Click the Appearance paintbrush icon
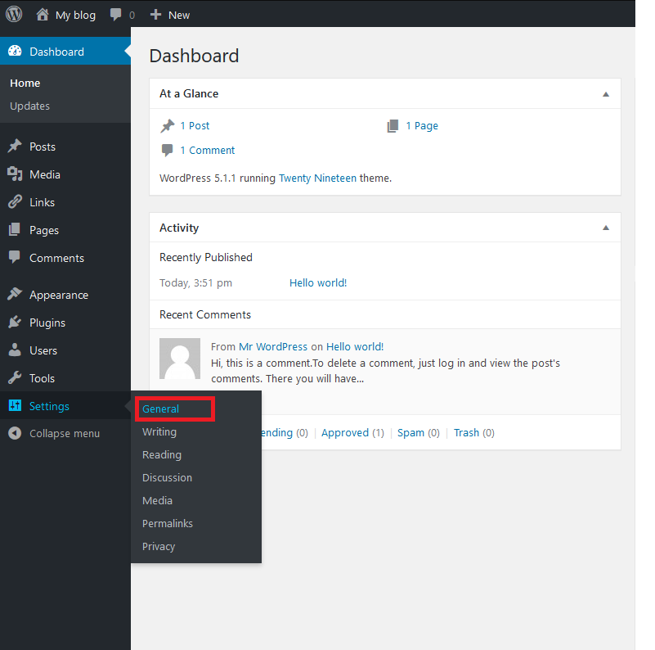The height and width of the screenshot is (650, 655). click(x=15, y=294)
